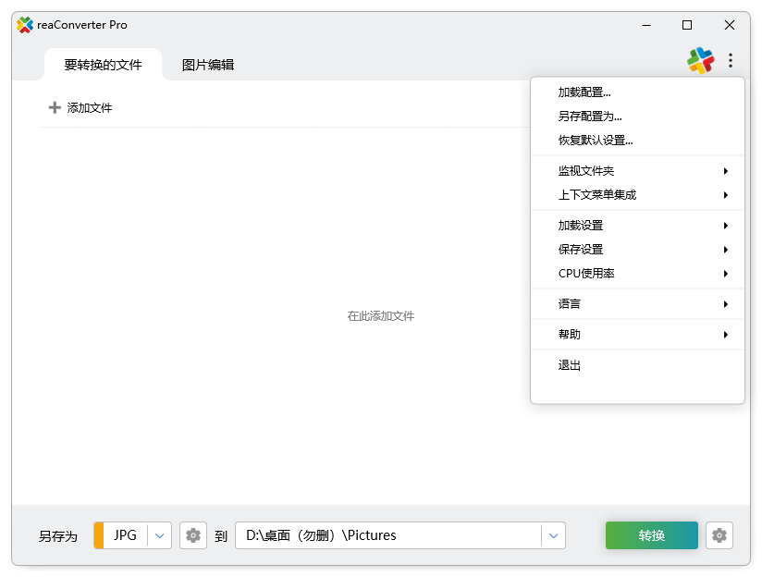Switch to the 图片编辑 tab
The width and height of the screenshot is (762, 577).
click(208, 65)
